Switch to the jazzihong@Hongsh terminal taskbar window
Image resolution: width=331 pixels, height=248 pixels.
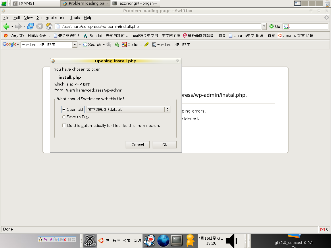pyautogui.click(x=135, y=3)
